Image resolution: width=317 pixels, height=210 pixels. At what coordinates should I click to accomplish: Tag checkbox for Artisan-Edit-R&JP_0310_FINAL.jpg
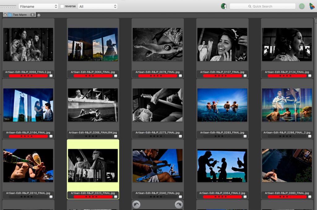click(51, 197)
